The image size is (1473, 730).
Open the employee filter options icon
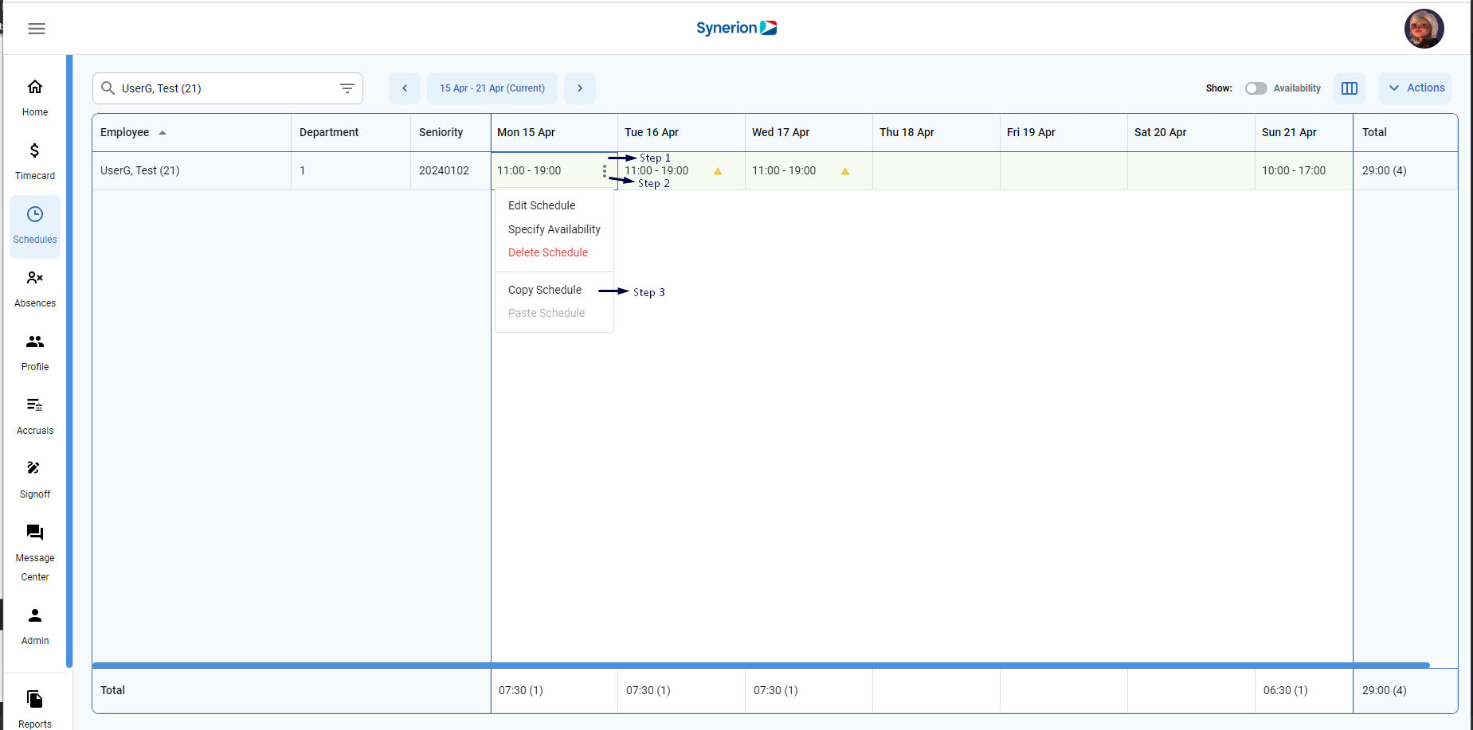click(347, 88)
